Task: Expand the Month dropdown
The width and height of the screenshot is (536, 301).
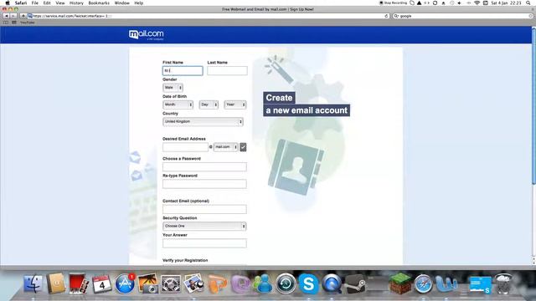Action: [x=178, y=105]
